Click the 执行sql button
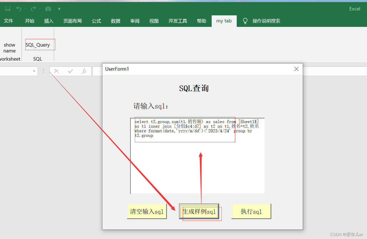Image resolution: width=367 pixels, height=239 pixels. coord(251,211)
